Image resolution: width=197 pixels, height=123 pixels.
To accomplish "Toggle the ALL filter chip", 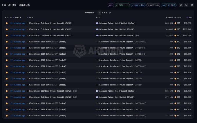I will 111,5.
